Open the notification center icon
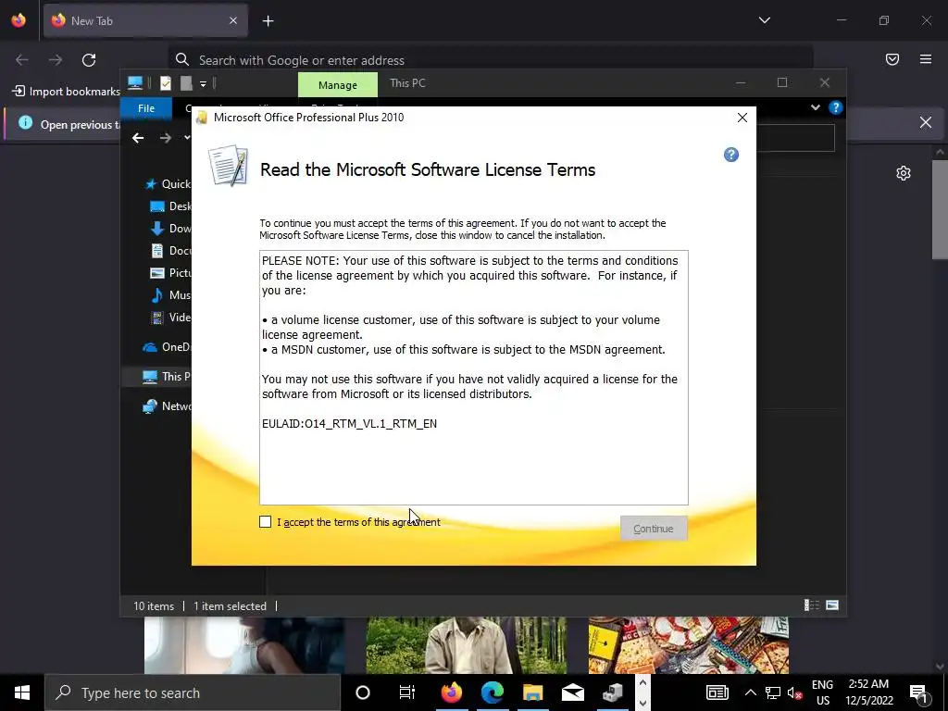 pyautogui.click(x=917, y=693)
